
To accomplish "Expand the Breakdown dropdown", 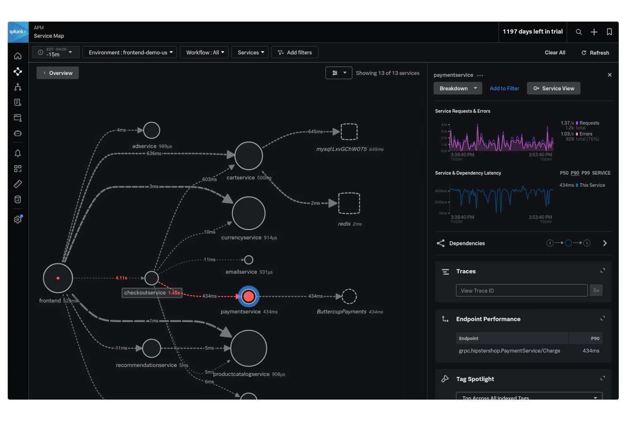I will (x=458, y=88).
